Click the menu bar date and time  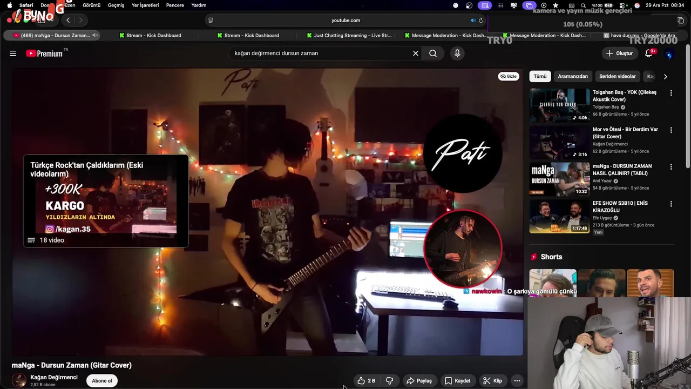(665, 5)
